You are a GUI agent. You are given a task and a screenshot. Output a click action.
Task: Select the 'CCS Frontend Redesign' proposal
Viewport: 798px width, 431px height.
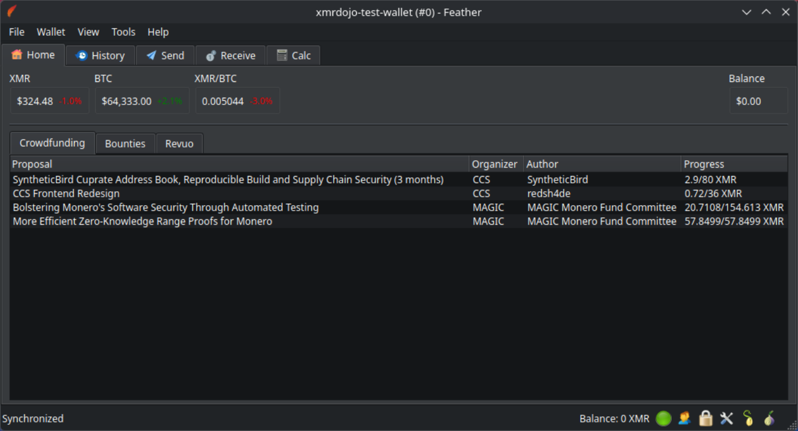pos(66,194)
